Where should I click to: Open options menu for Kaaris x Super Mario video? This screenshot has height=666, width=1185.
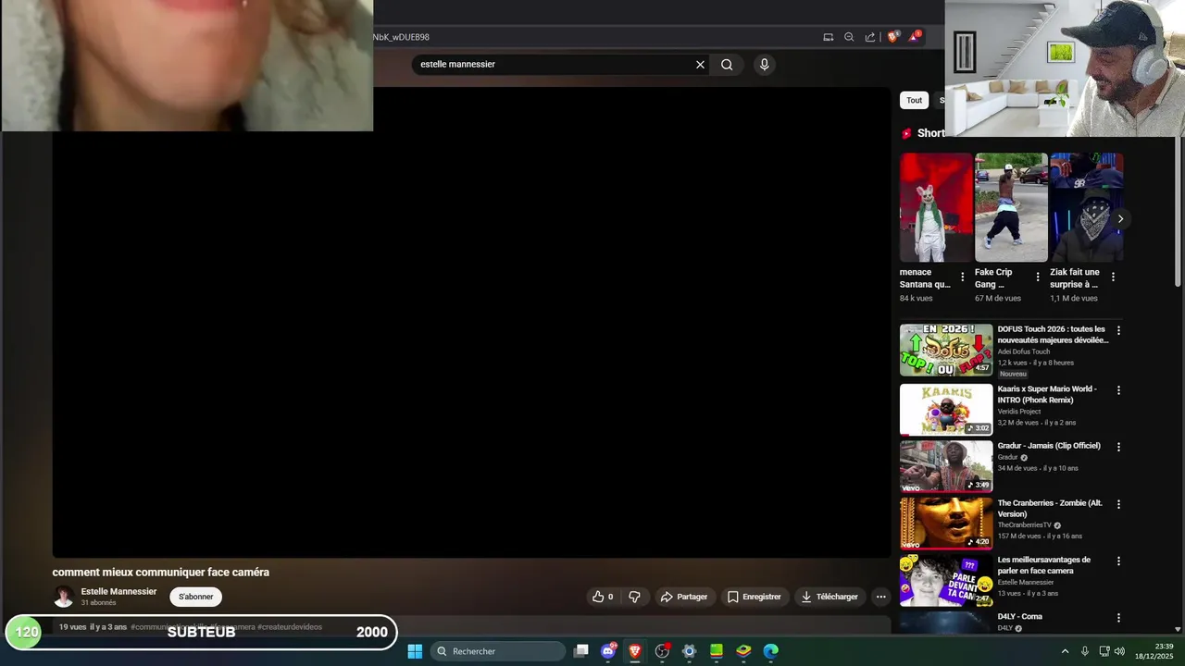(x=1118, y=390)
